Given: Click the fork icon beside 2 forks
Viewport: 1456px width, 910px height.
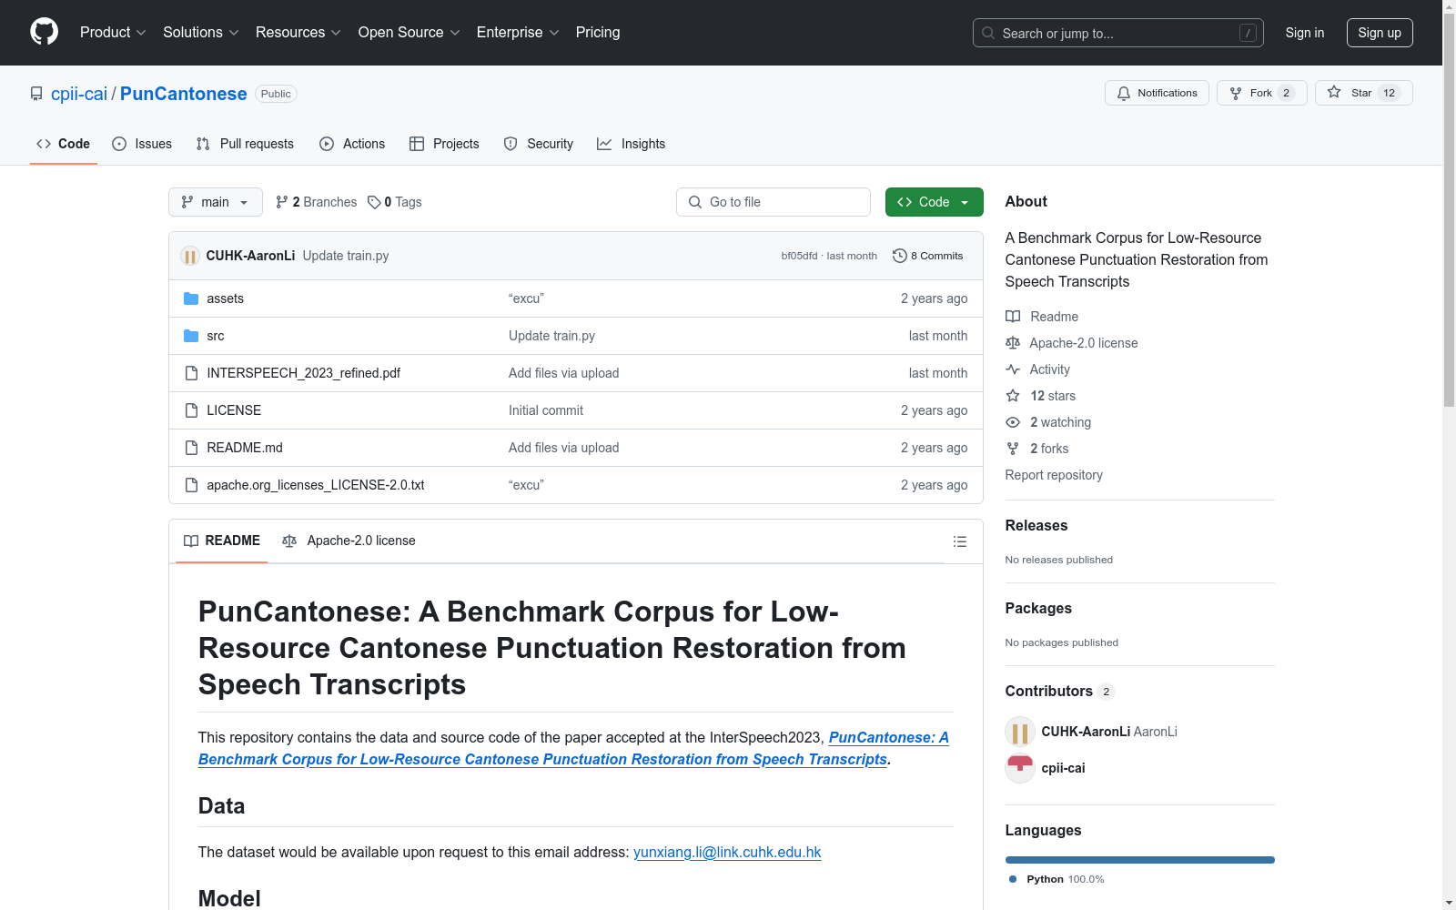Looking at the screenshot, I should click(x=1013, y=449).
